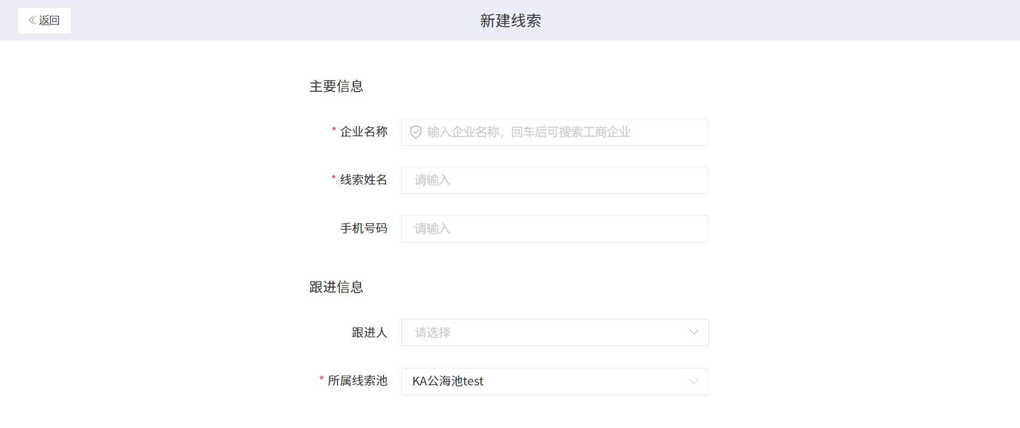Viewport: 1020px width, 428px height.
Task: Select the 所属线索池 field label
Action: click(358, 381)
